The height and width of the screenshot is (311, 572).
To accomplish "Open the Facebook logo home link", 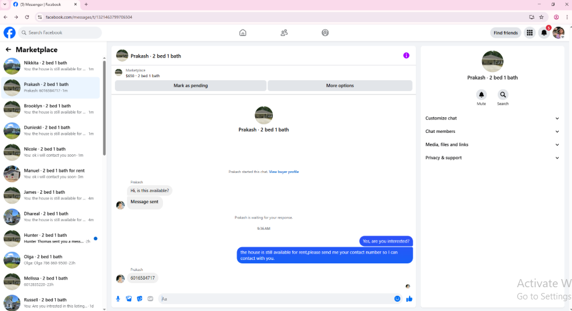I will pyautogui.click(x=9, y=32).
